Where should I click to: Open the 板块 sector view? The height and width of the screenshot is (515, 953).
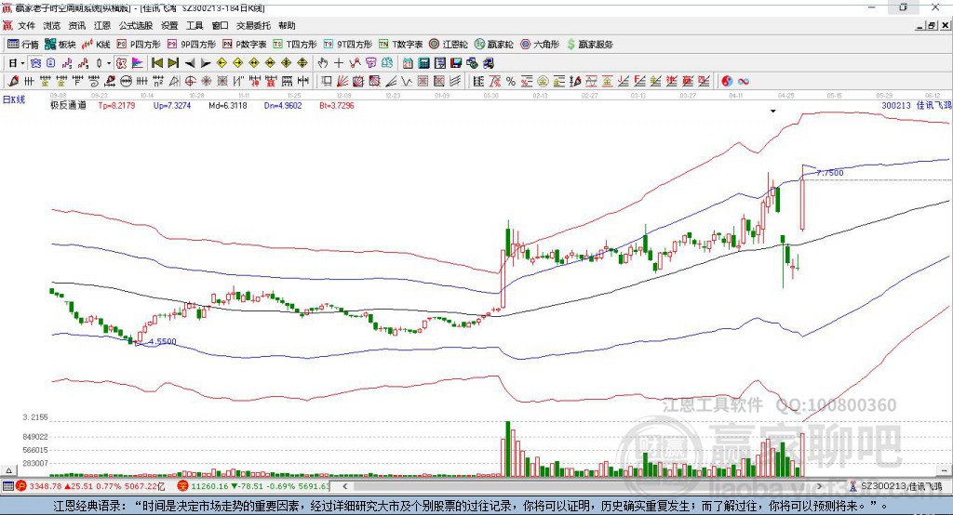click(60, 45)
